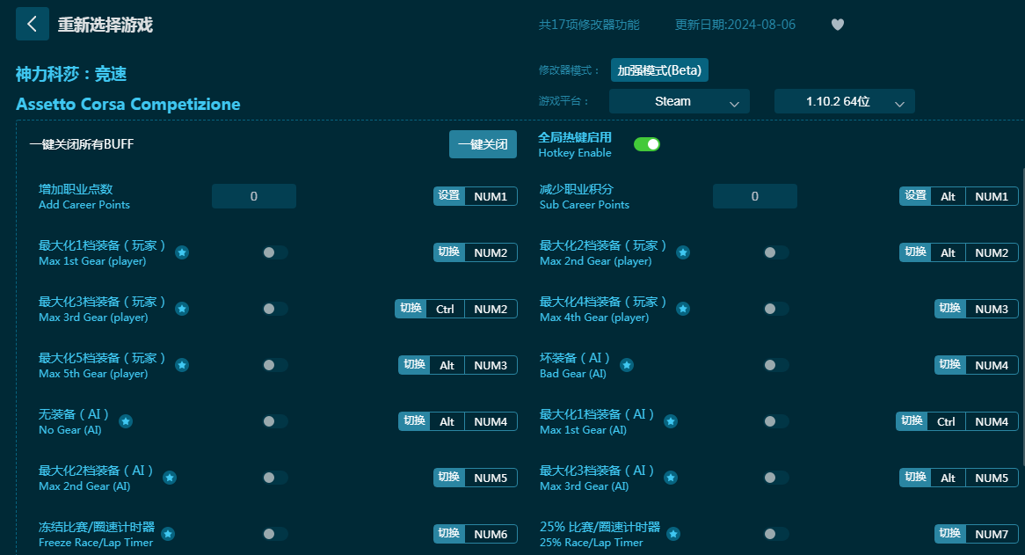Screen dimensions: 1025x555
Task: Toggle Max 2nd Gear (AI) switch
Action: click(275, 478)
